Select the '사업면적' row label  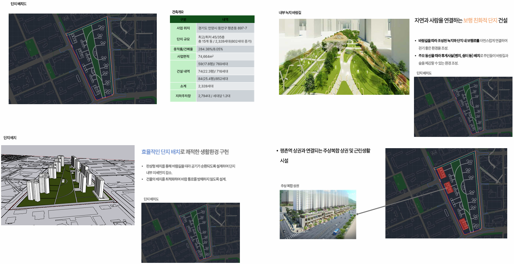183,56
